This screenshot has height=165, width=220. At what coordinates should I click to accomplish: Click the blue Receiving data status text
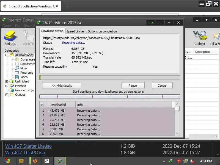(73, 43)
